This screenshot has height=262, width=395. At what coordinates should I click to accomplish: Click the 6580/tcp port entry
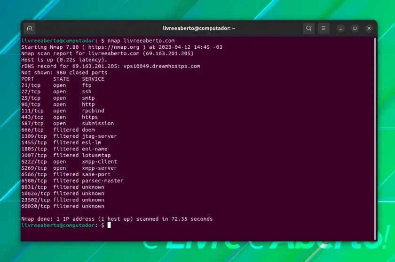[34, 181]
